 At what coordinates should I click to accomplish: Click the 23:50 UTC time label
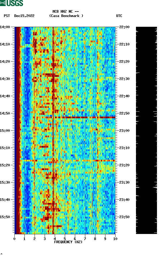(124, 217)
